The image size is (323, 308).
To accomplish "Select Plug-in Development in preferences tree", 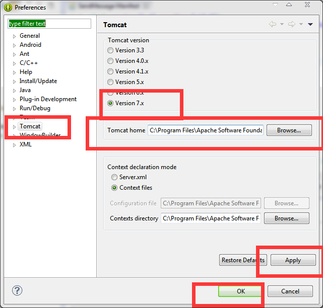I will point(48,99).
